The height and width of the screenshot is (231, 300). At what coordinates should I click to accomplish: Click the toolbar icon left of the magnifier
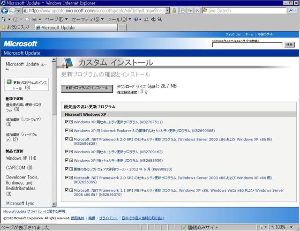coord(153,19)
